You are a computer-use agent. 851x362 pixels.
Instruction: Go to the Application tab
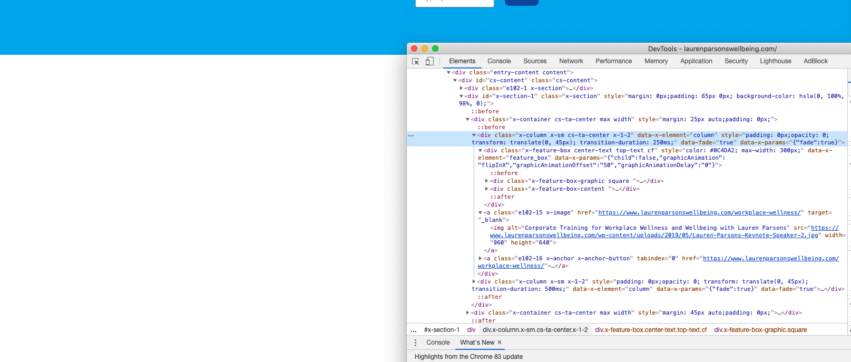[696, 61]
